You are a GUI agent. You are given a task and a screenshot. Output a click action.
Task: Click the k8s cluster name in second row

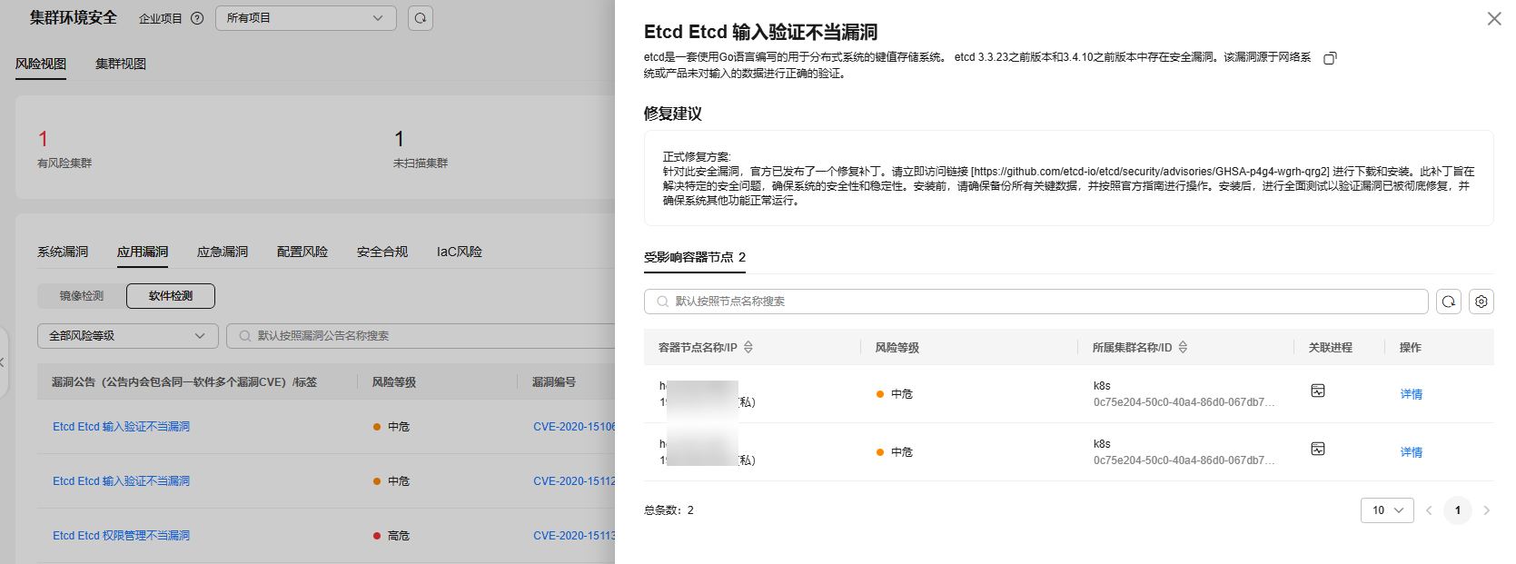pos(1102,444)
